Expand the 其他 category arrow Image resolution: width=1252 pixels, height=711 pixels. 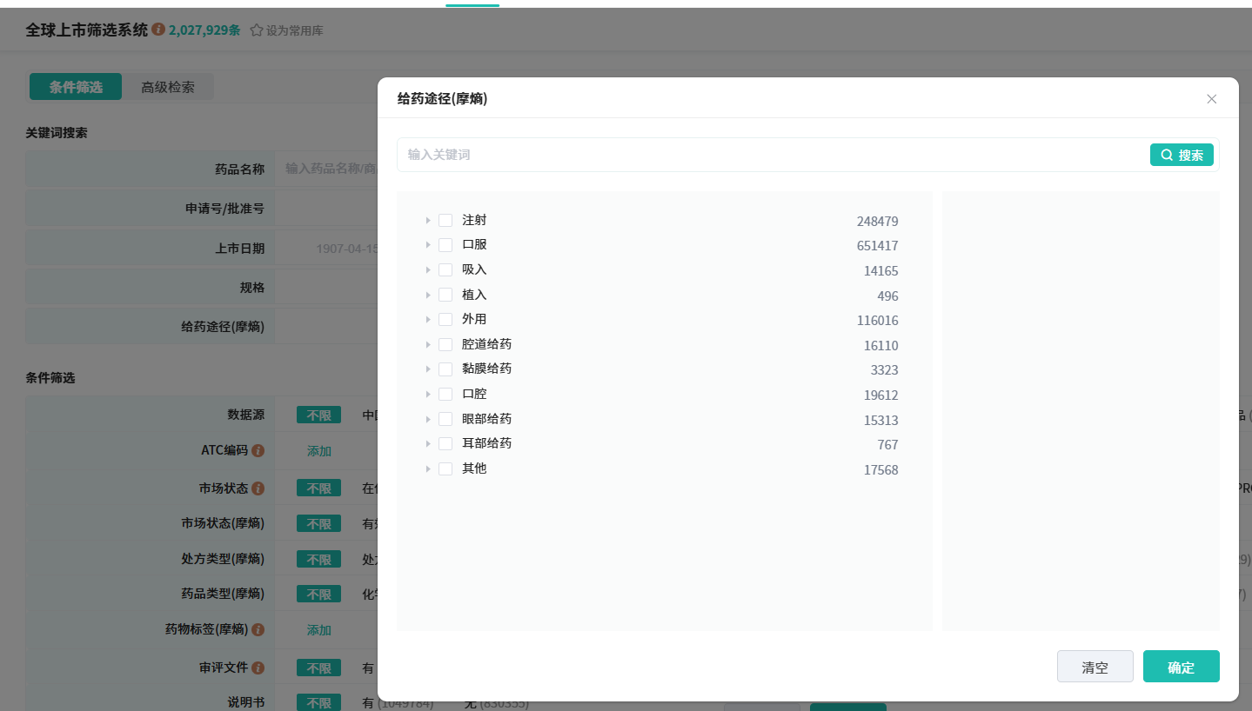coord(427,469)
